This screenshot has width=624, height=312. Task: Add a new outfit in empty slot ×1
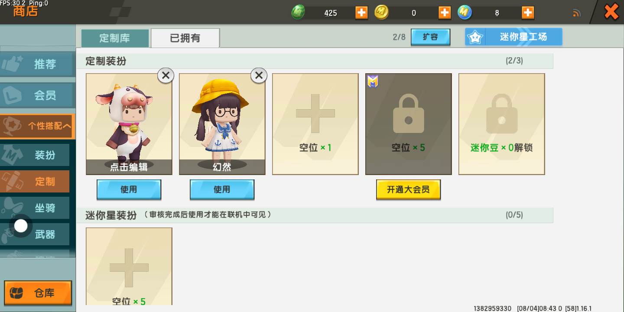tap(315, 124)
